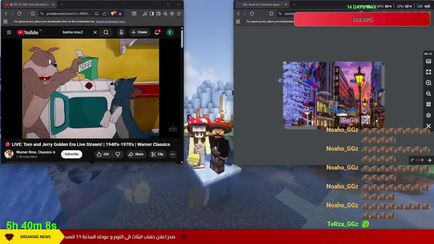Open apps grid in puzzle window bookmarks bar

[x=238, y=21]
